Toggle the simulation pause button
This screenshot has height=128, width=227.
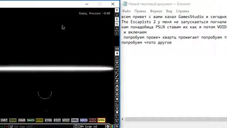click(117, 126)
